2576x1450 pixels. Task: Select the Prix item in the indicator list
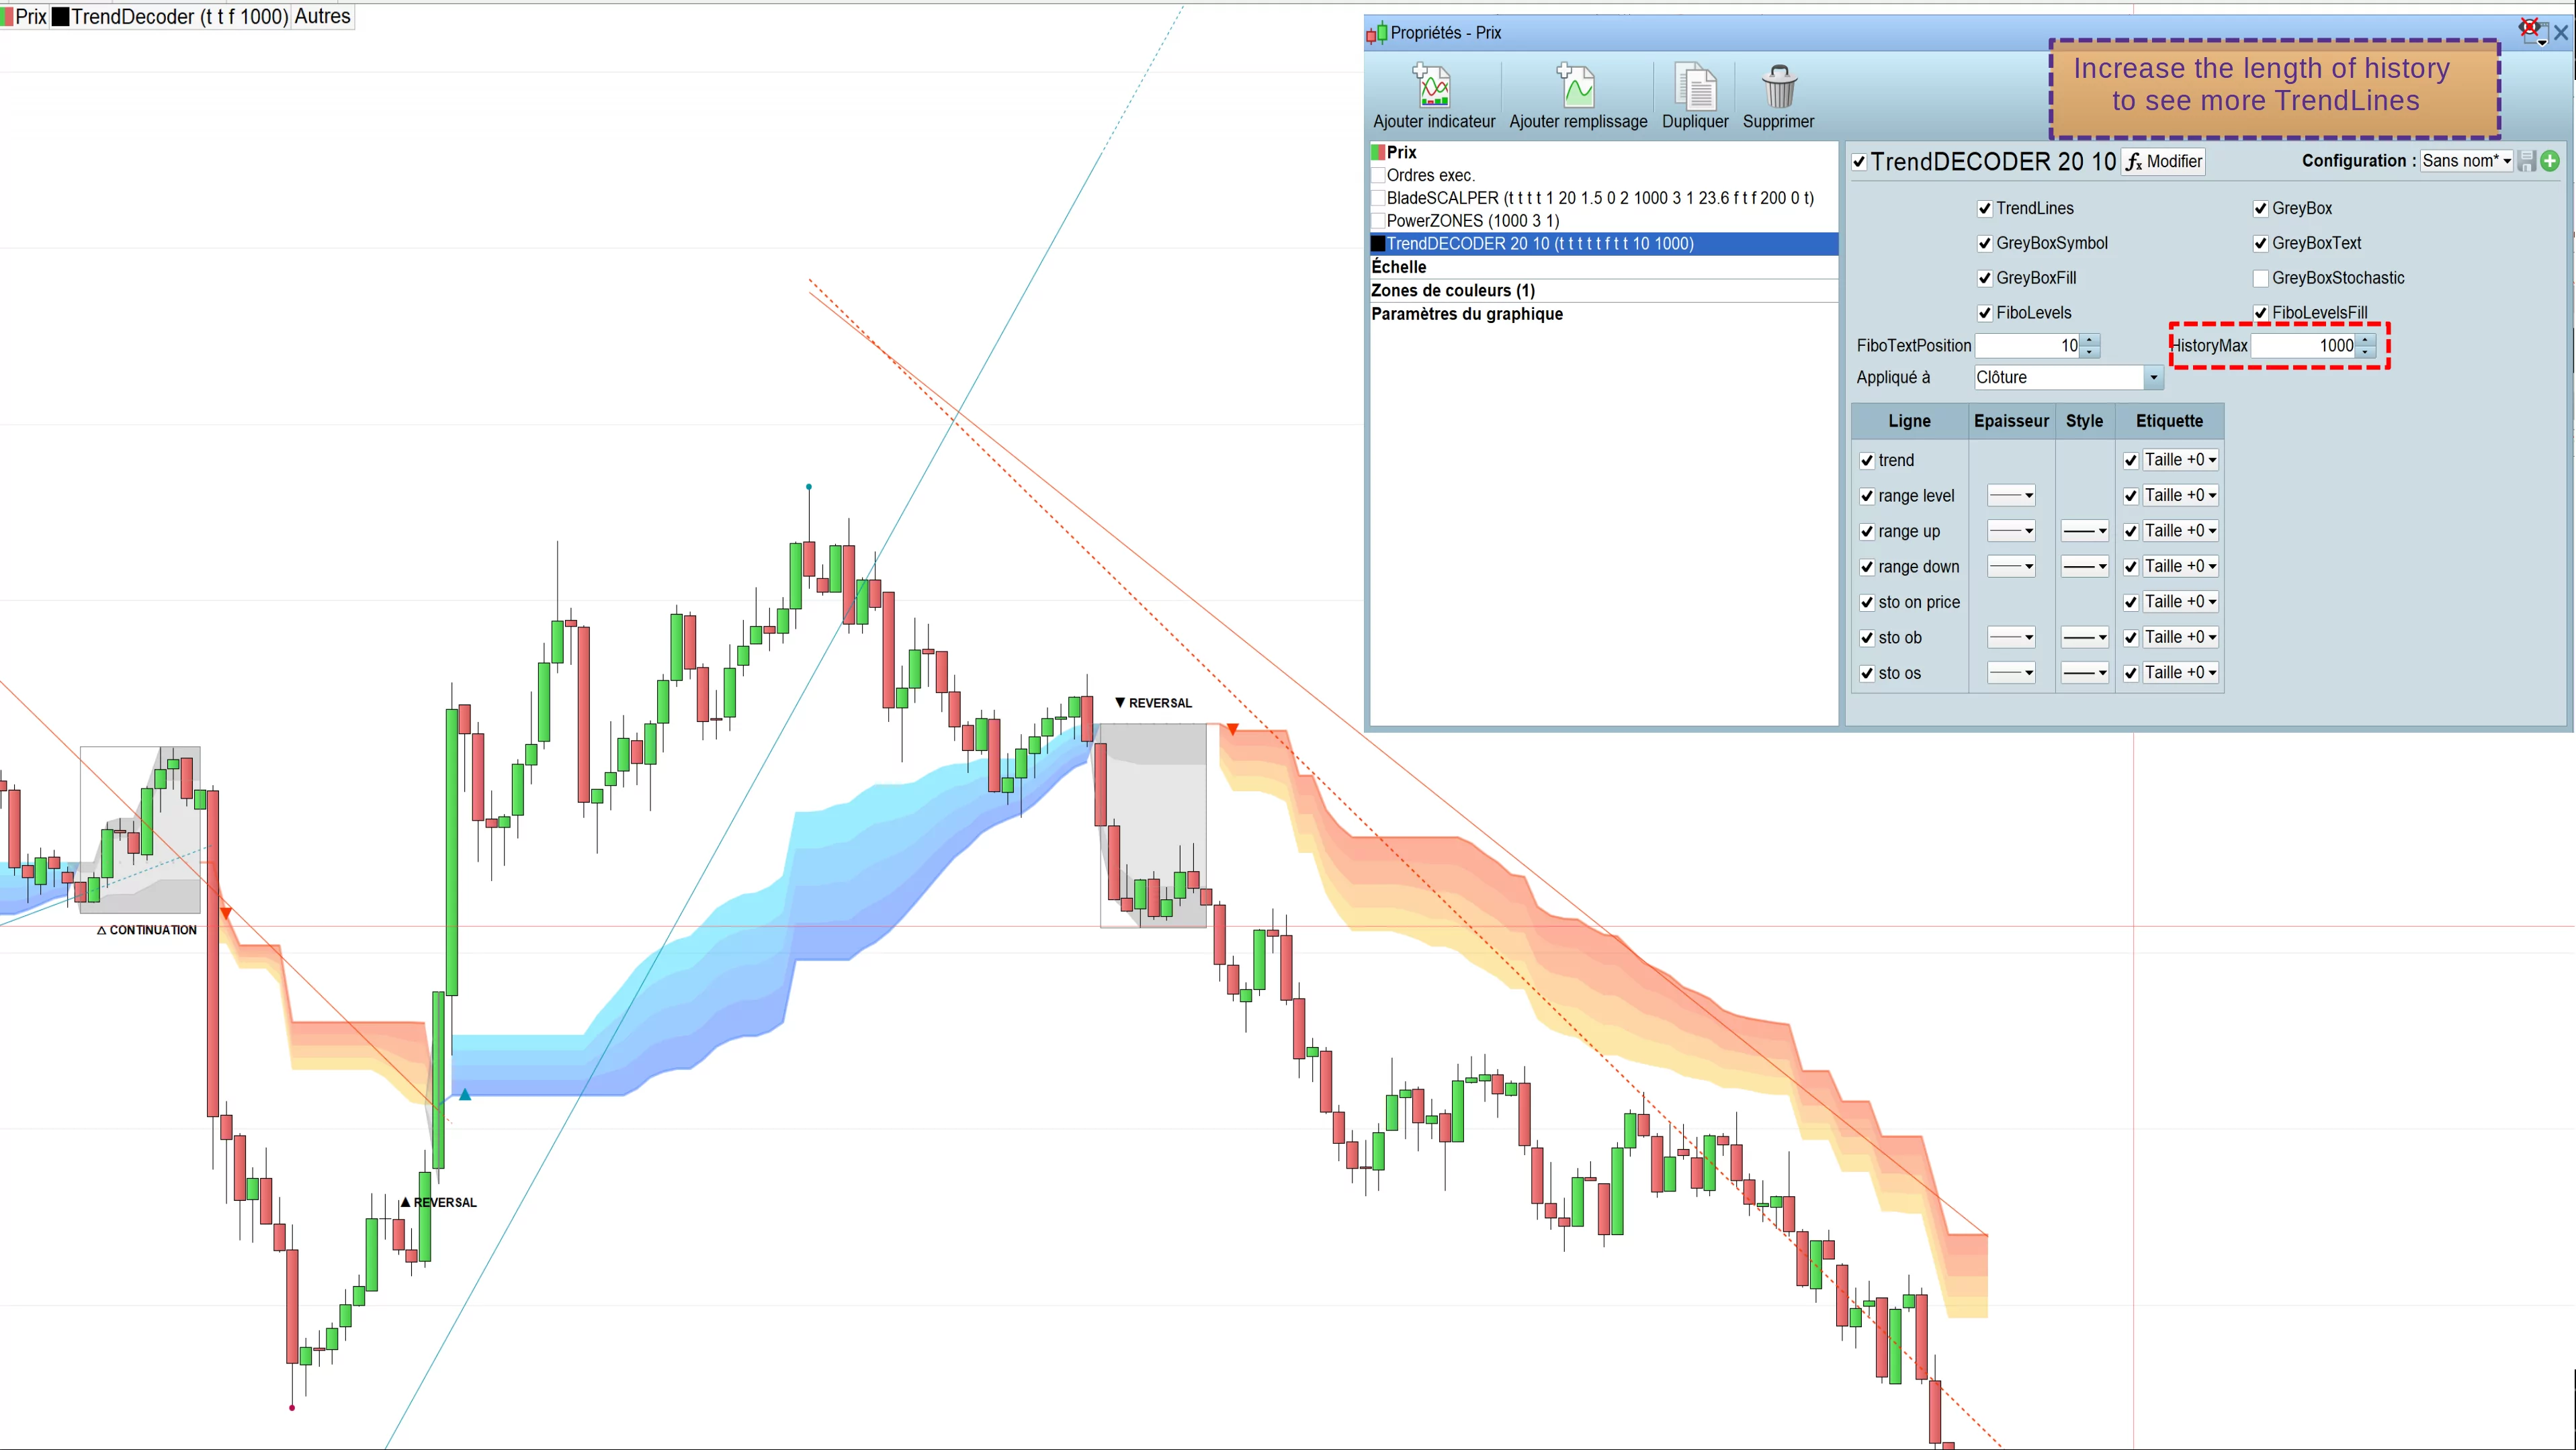[x=1603, y=153]
